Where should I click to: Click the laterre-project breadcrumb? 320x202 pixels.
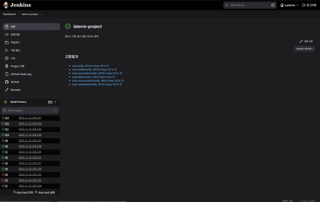30,14
